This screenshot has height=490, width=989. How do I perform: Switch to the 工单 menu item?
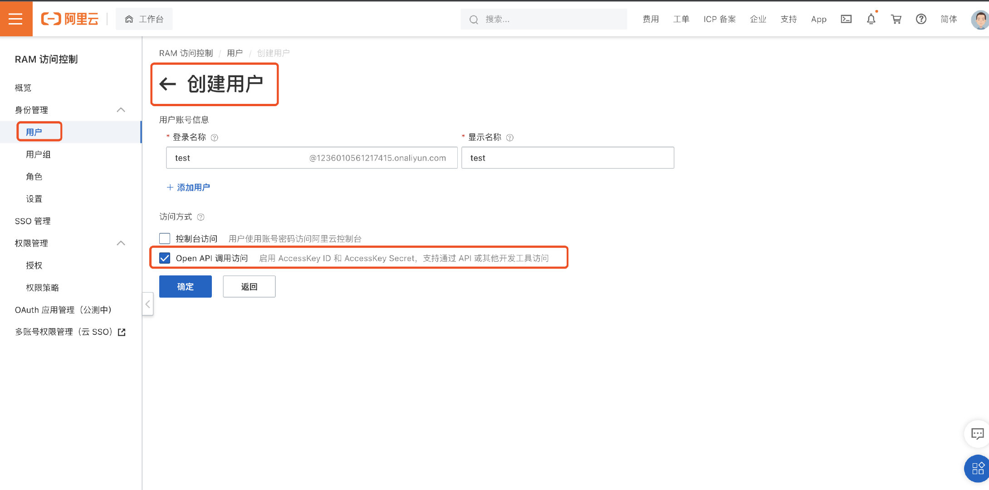tap(681, 19)
